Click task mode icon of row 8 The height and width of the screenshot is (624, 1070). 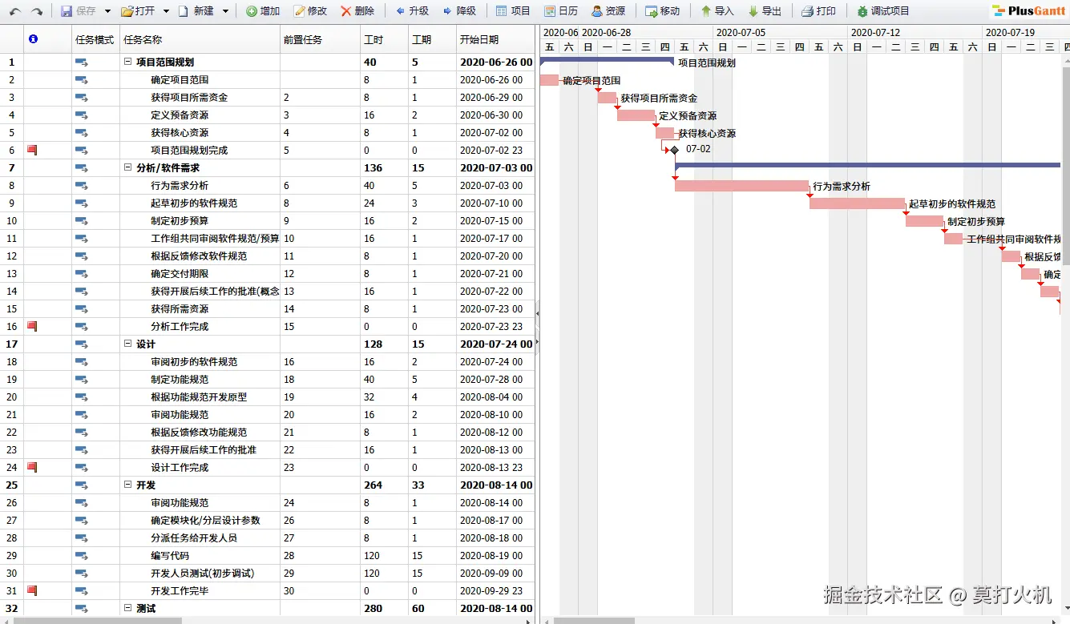(82, 185)
